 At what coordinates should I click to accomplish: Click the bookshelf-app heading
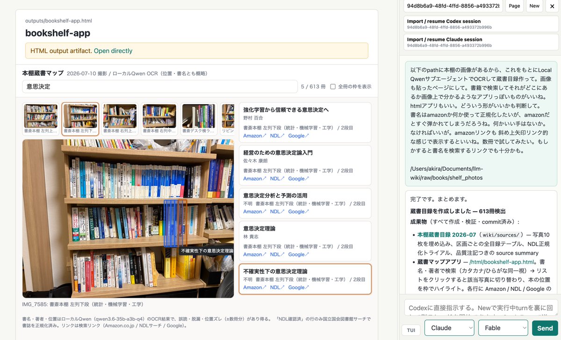coord(58,33)
